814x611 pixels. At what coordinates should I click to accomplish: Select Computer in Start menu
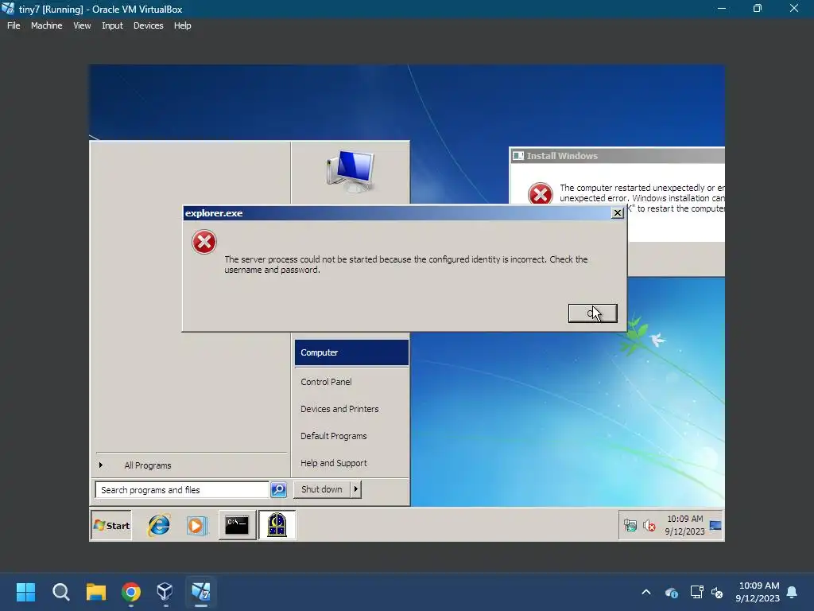[x=351, y=352]
